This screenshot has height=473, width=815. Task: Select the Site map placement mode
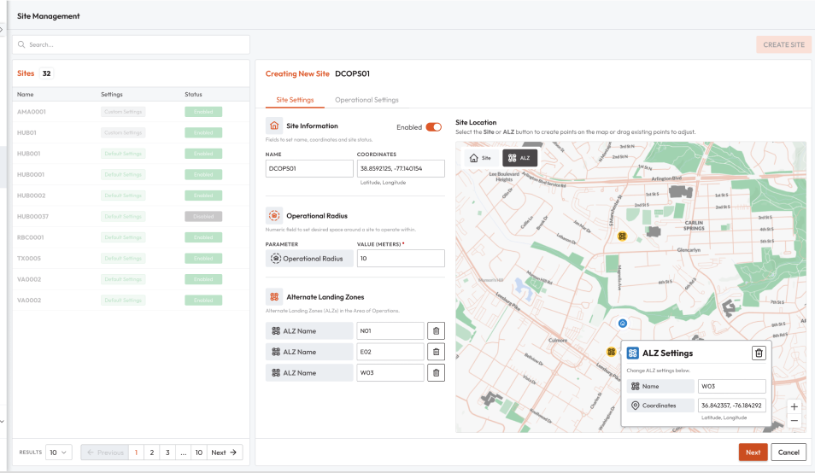point(480,158)
